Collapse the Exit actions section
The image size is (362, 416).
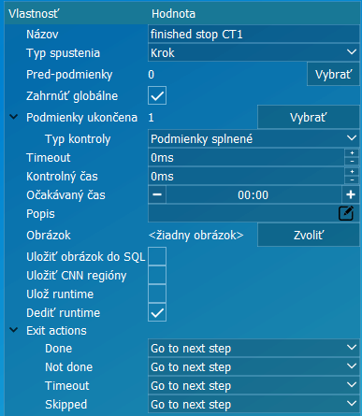click(x=14, y=330)
